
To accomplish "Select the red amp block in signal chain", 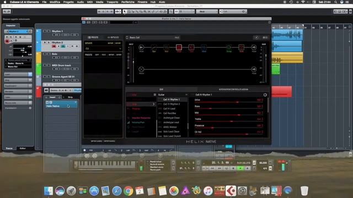I will [179, 47].
